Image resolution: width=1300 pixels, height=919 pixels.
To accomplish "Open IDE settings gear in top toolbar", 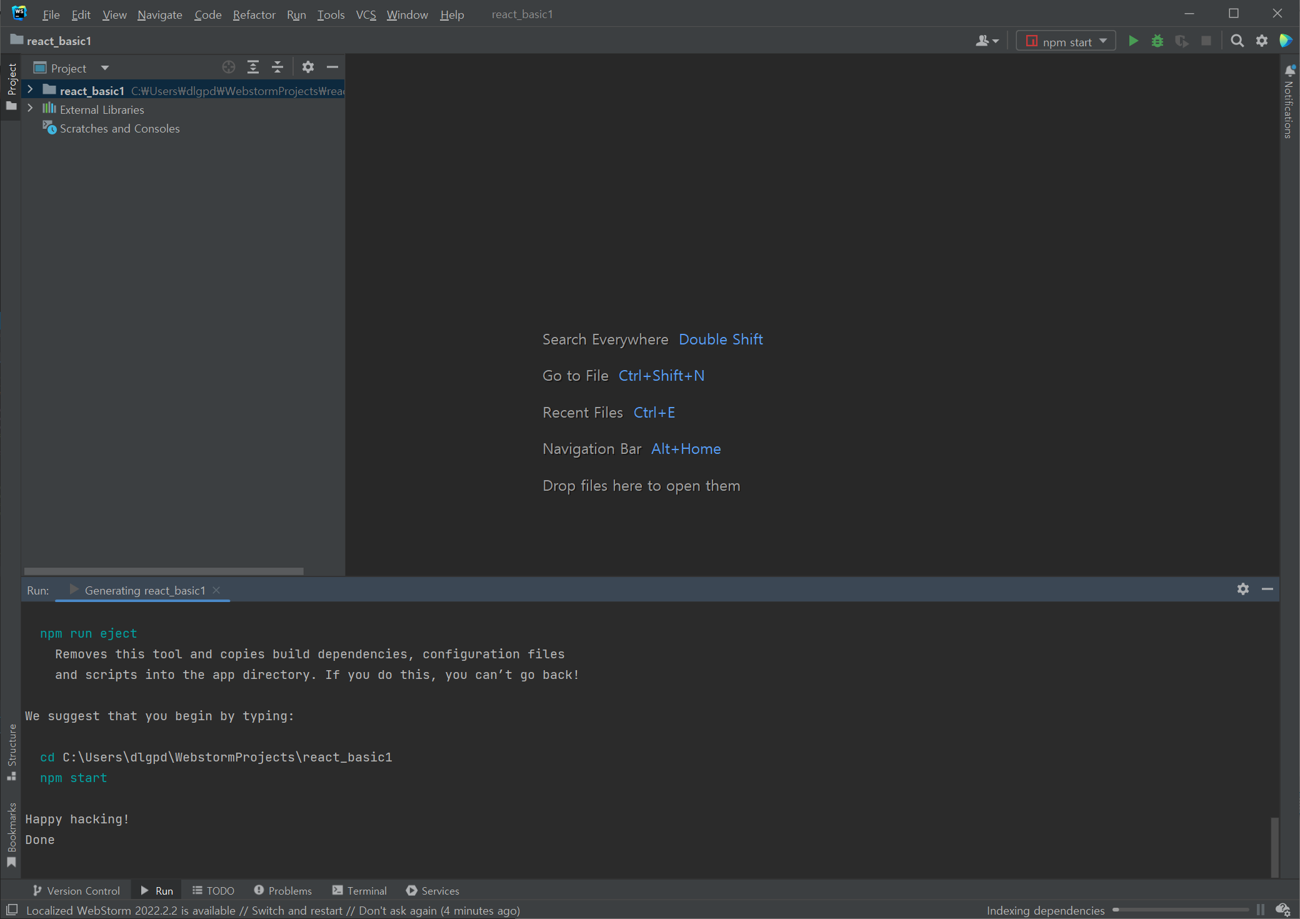I will click(1262, 41).
